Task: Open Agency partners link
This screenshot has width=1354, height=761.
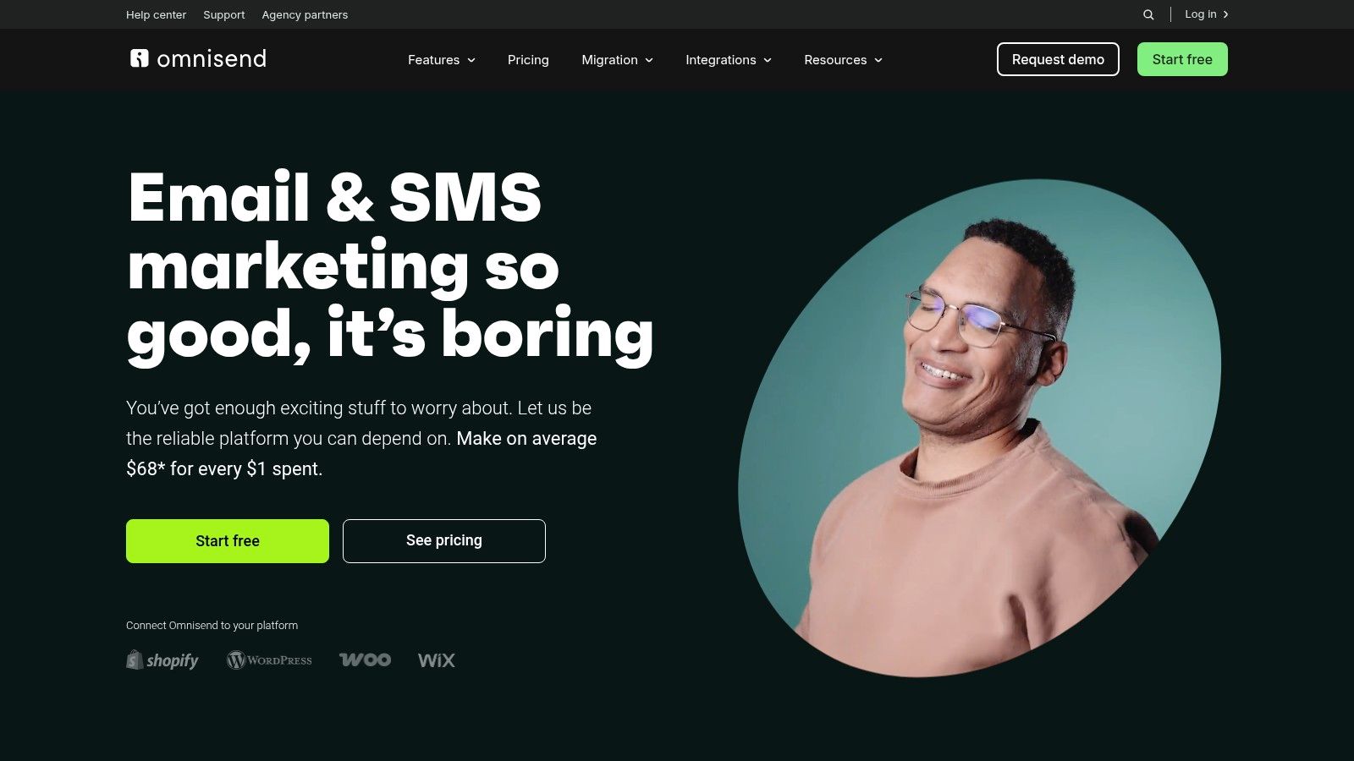Action: tap(305, 14)
